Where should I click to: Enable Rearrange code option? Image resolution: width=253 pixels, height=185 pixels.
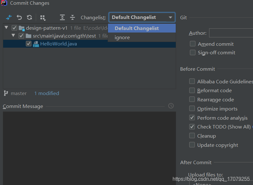pyautogui.click(x=192, y=99)
